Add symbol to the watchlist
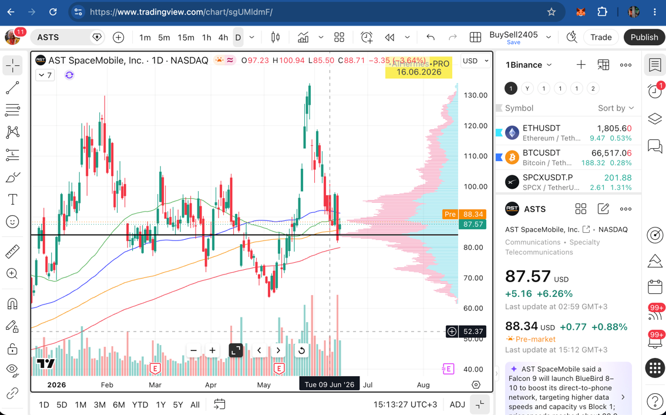 click(581, 65)
